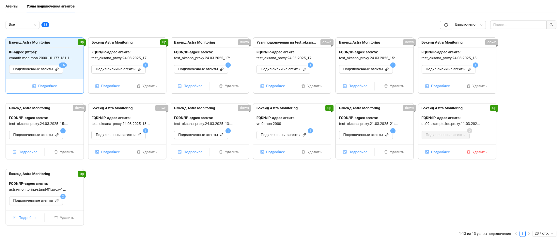Open the Выключено auto-refresh dropdown

(469, 25)
